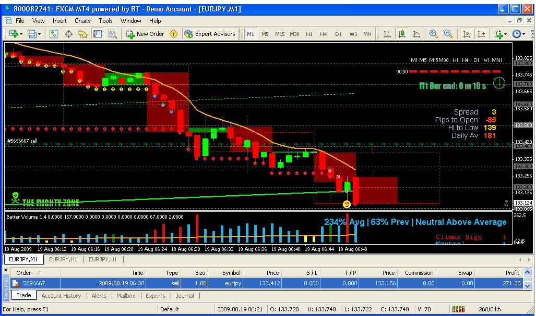Restore the inner chart window
The height and width of the screenshot is (316, 536).
tap(520, 20)
